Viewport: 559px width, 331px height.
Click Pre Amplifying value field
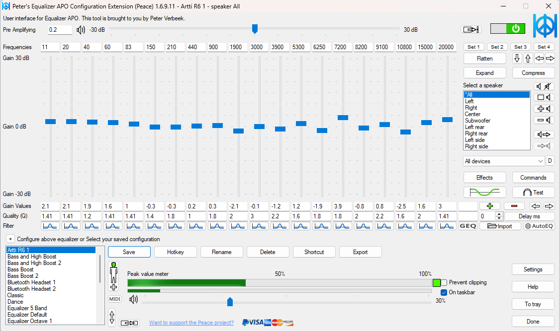[60, 30]
